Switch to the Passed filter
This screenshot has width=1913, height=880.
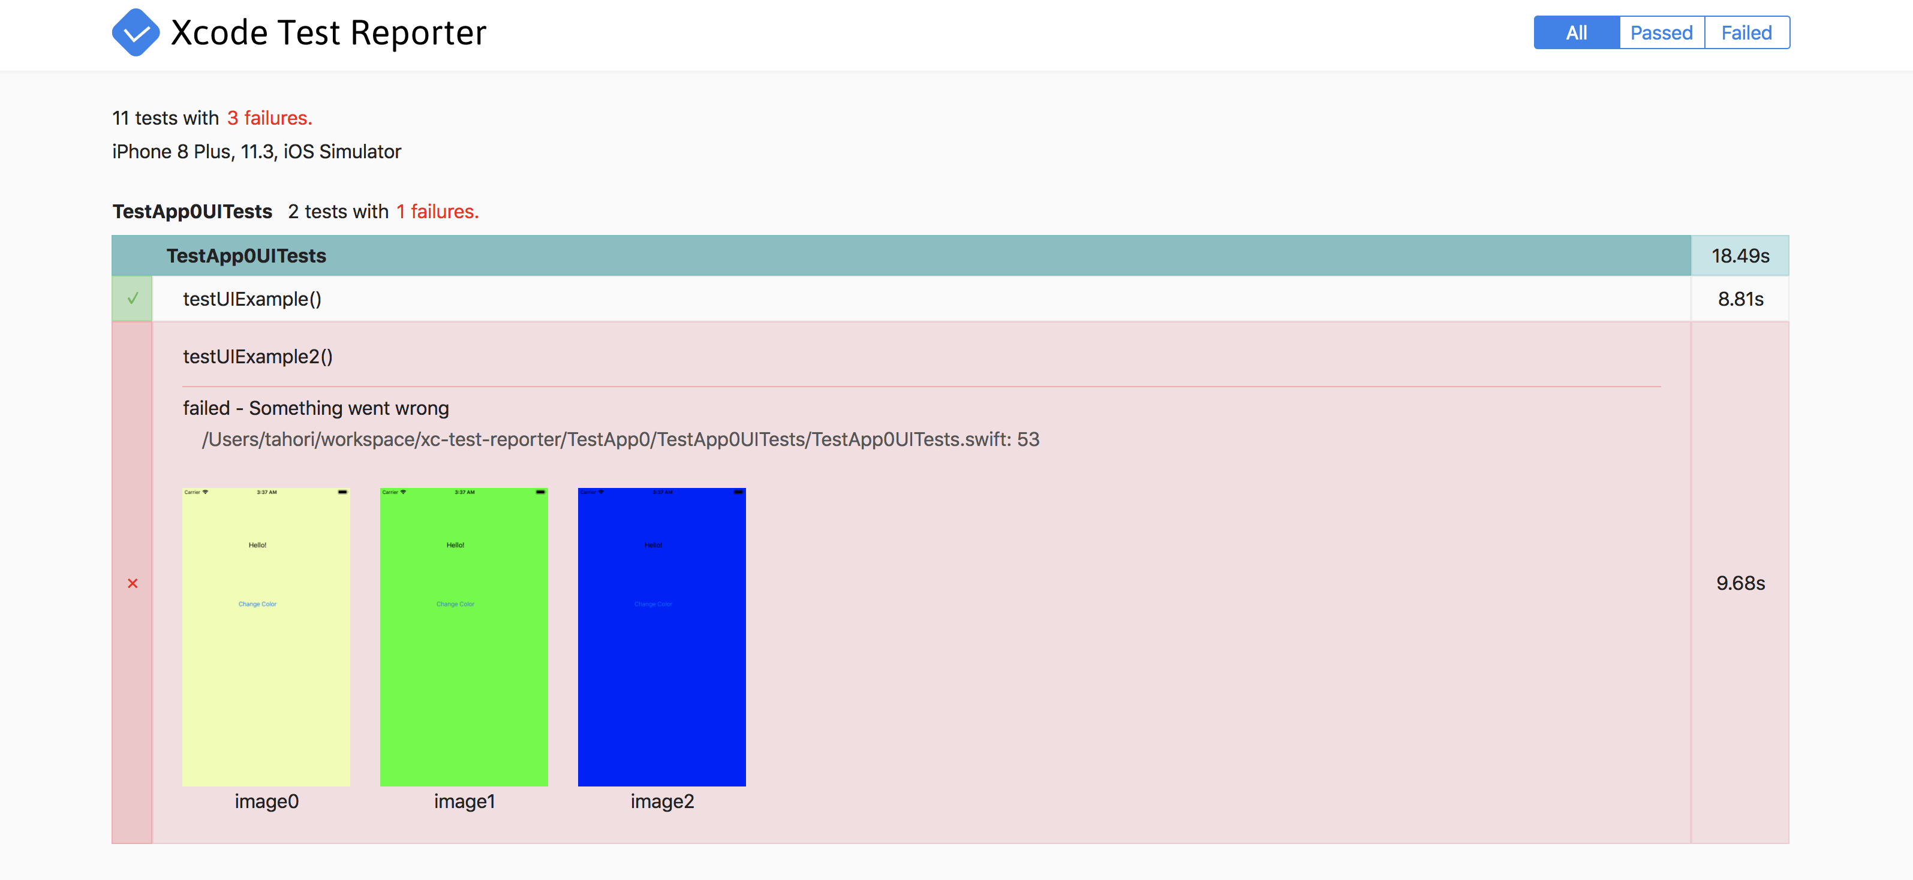pos(1661,33)
